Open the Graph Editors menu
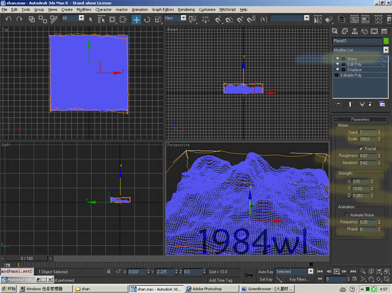Screen dimensions: 392x294 pyautogui.click(x=163, y=10)
